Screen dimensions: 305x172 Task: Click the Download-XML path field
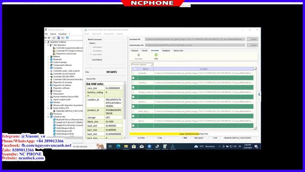tap(195, 39)
